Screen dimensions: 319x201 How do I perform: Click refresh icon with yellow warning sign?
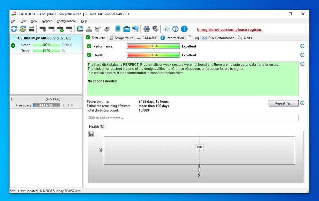pyautogui.click(x=23, y=29)
